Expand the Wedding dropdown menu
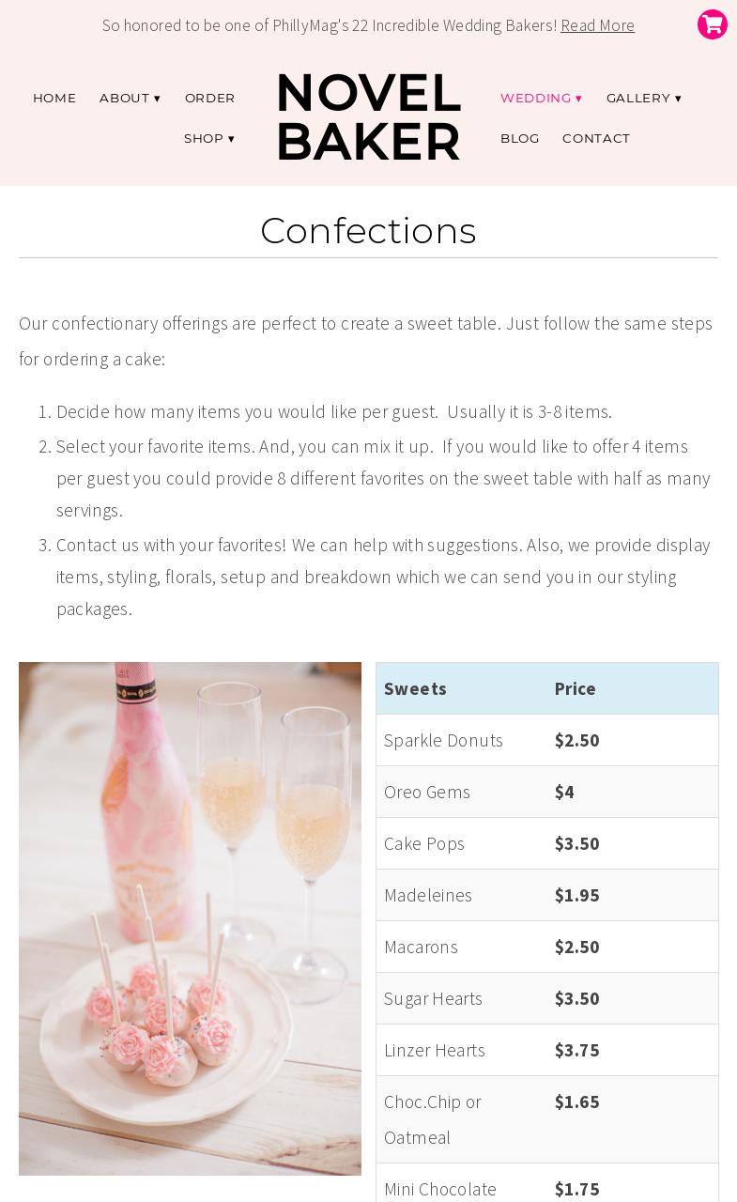737x1202 pixels. pos(541,98)
